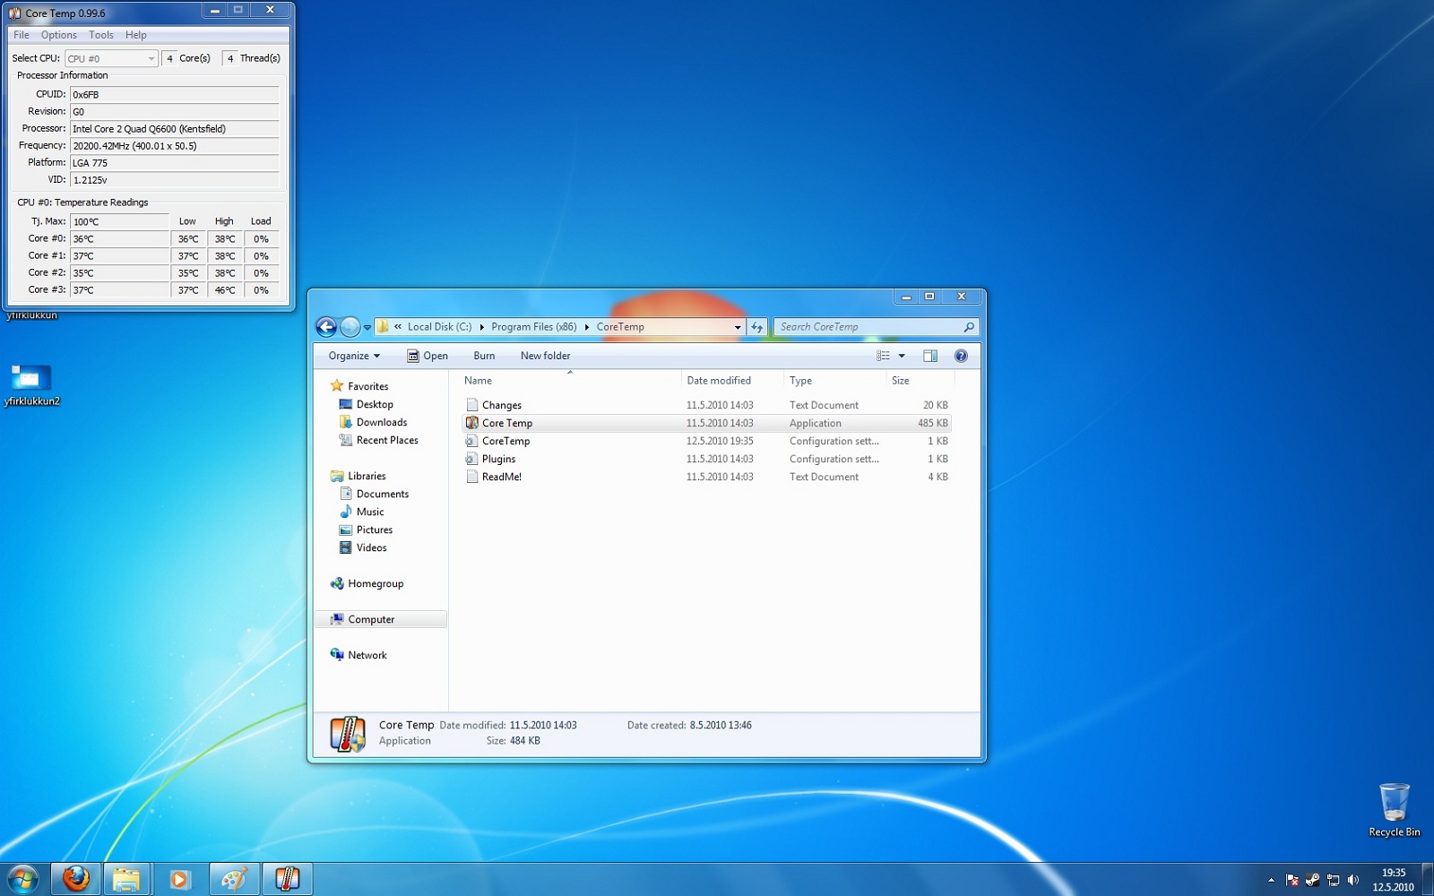Show hidden system tray icons

[x=1271, y=880]
